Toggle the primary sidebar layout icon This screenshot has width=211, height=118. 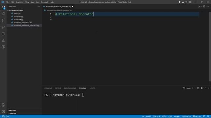180,2
